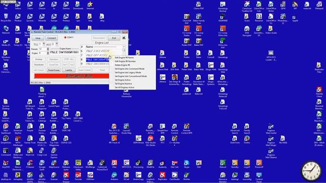
Task: Select the Network desktop icon
Action: [6, 30]
